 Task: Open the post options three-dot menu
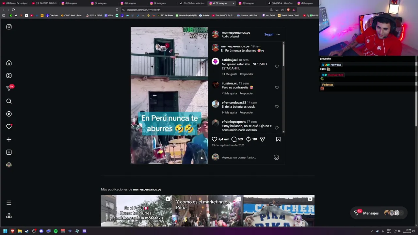pyautogui.click(x=278, y=34)
